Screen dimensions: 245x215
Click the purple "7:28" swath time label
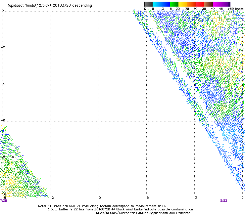click(3, 201)
